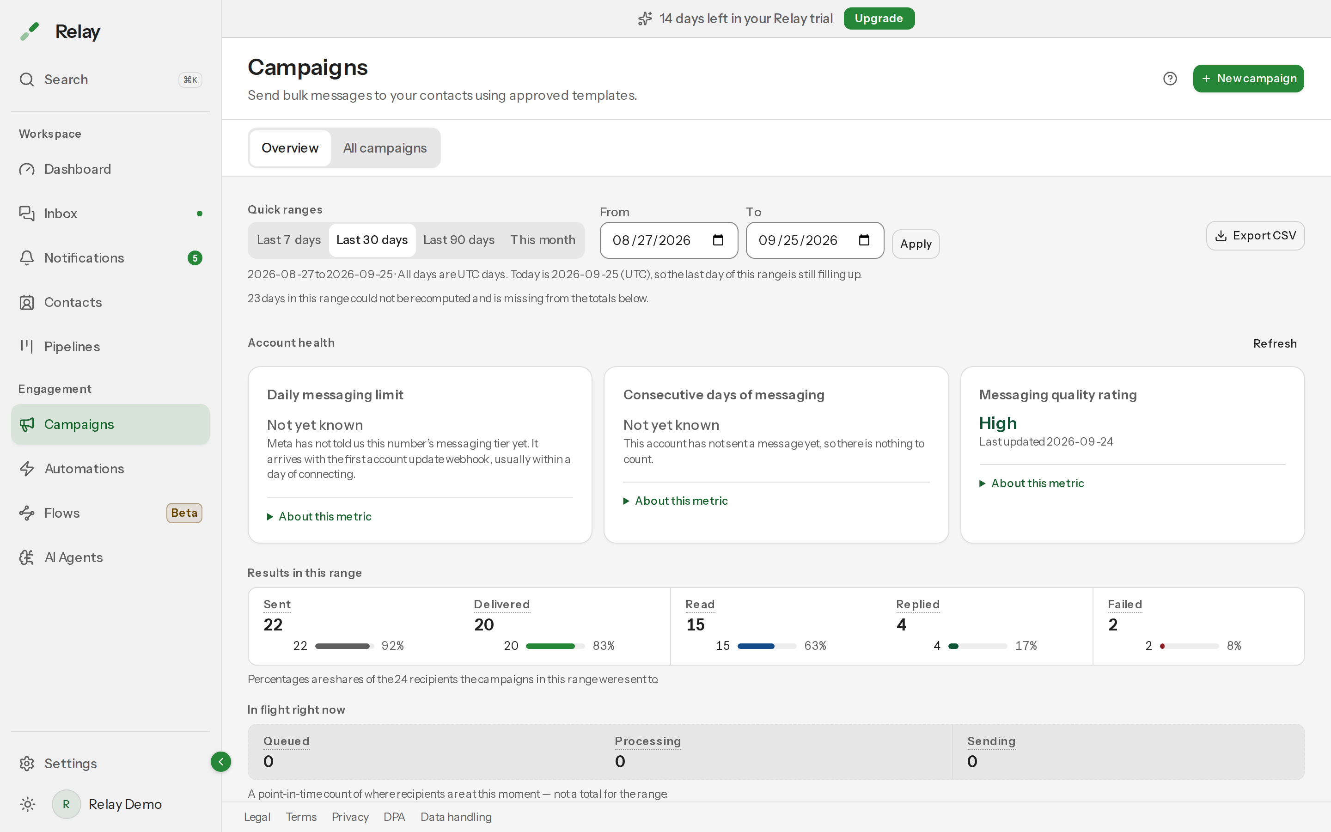Click the notifications count badge 5
The image size is (1331, 832).
click(195, 257)
